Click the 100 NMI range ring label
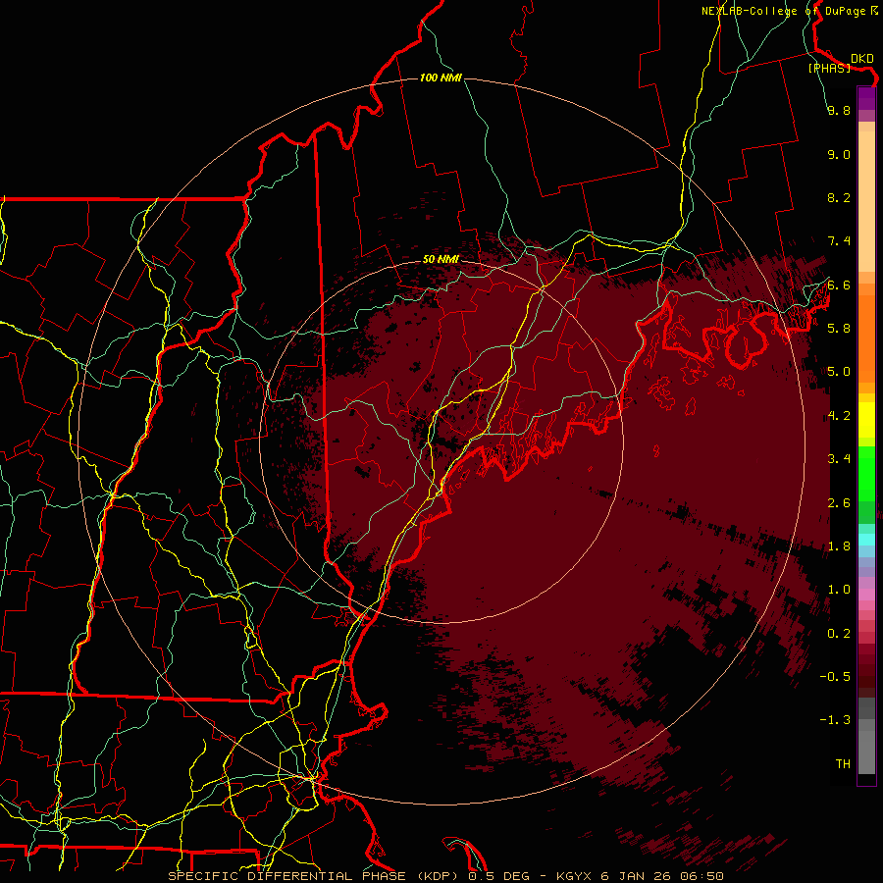883x883 pixels. point(441,78)
